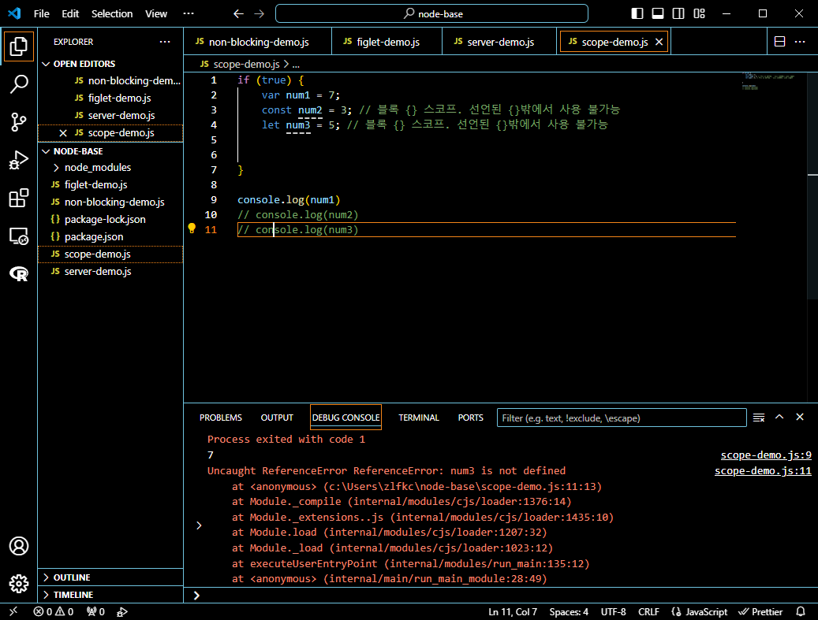Image resolution: width=818 pixels, height=620 pixels.
Task: Follow the scope-demo.js:11 source link
Action: pos(763,470)
